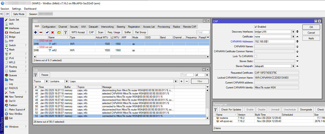Open the Log buffer 'all' dropdown
Viewport: 325px width, 134px height.
207,75
